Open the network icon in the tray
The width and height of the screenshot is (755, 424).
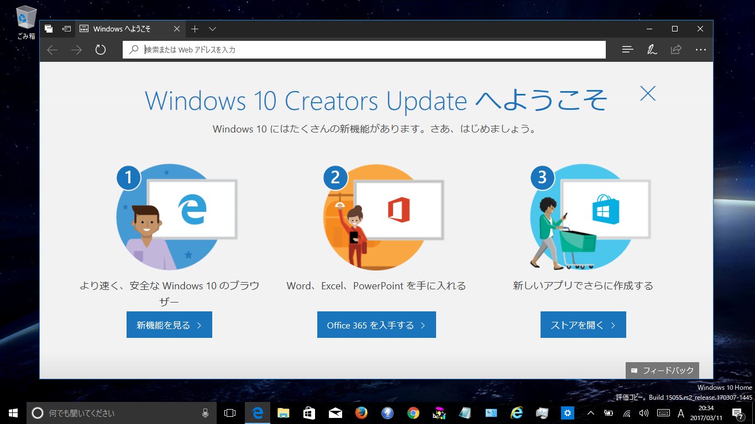point(626,412)
